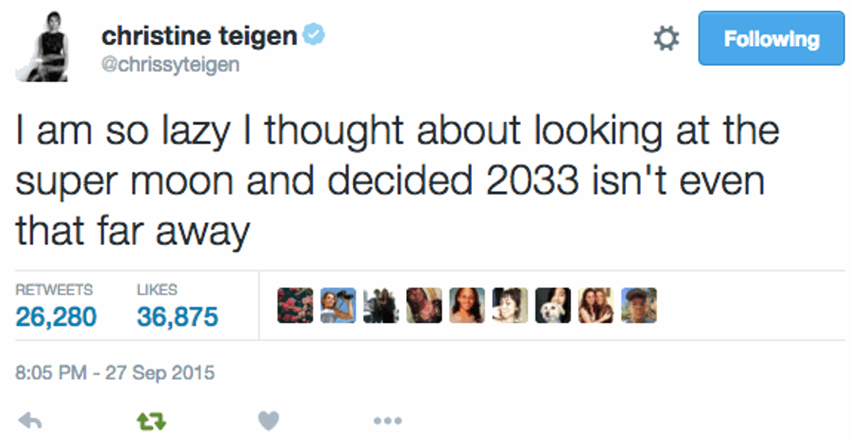Image resolution: width=852 pixels, height=443 pixels.
Task: Open the avatar showing two women hugging
Action: coord(596,306)
